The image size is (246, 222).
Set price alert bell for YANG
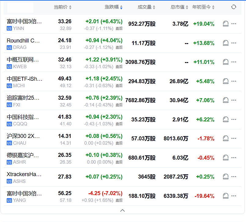[226, 196]
